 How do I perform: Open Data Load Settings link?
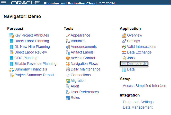point(138,102)
